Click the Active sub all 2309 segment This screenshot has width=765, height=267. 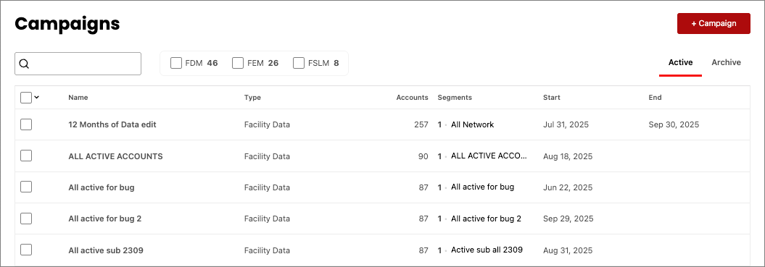tap(487, 250)
